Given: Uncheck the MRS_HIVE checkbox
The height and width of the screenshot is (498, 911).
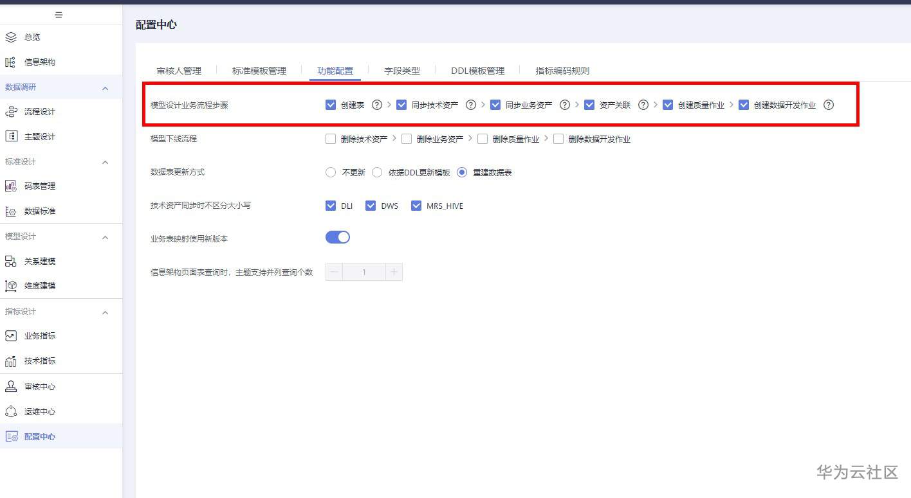Looking at the screenshot, I should (x=416, y=206).
